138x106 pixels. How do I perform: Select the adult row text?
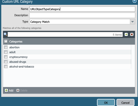(12, 52)
